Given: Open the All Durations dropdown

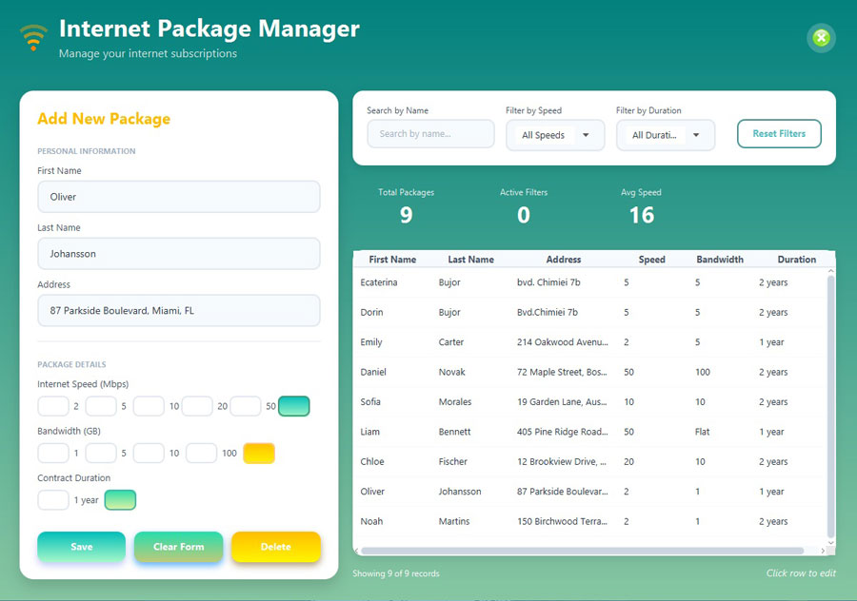Looking at the screenshot, I should pyautogui.click(x=666, y=135).
